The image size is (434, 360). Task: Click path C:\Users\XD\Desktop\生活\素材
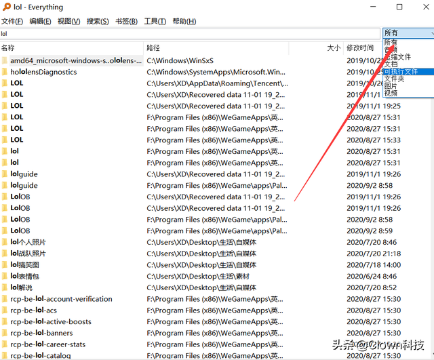tap(198, 276)
